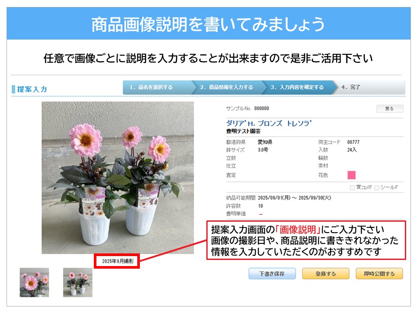Enable the 買コメF checkbox
Screen dimensions: 417x313
click(352, 188)
